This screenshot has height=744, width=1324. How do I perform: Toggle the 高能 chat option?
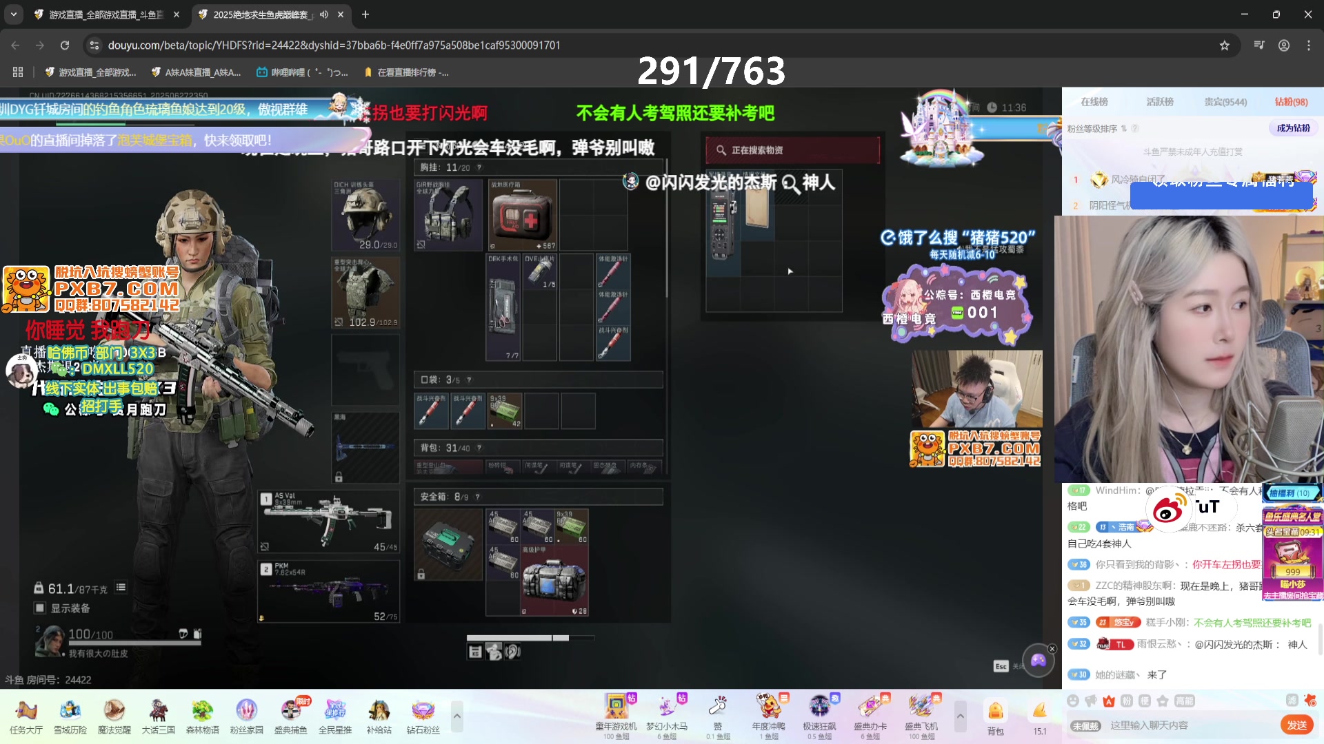pos(1185,701)
